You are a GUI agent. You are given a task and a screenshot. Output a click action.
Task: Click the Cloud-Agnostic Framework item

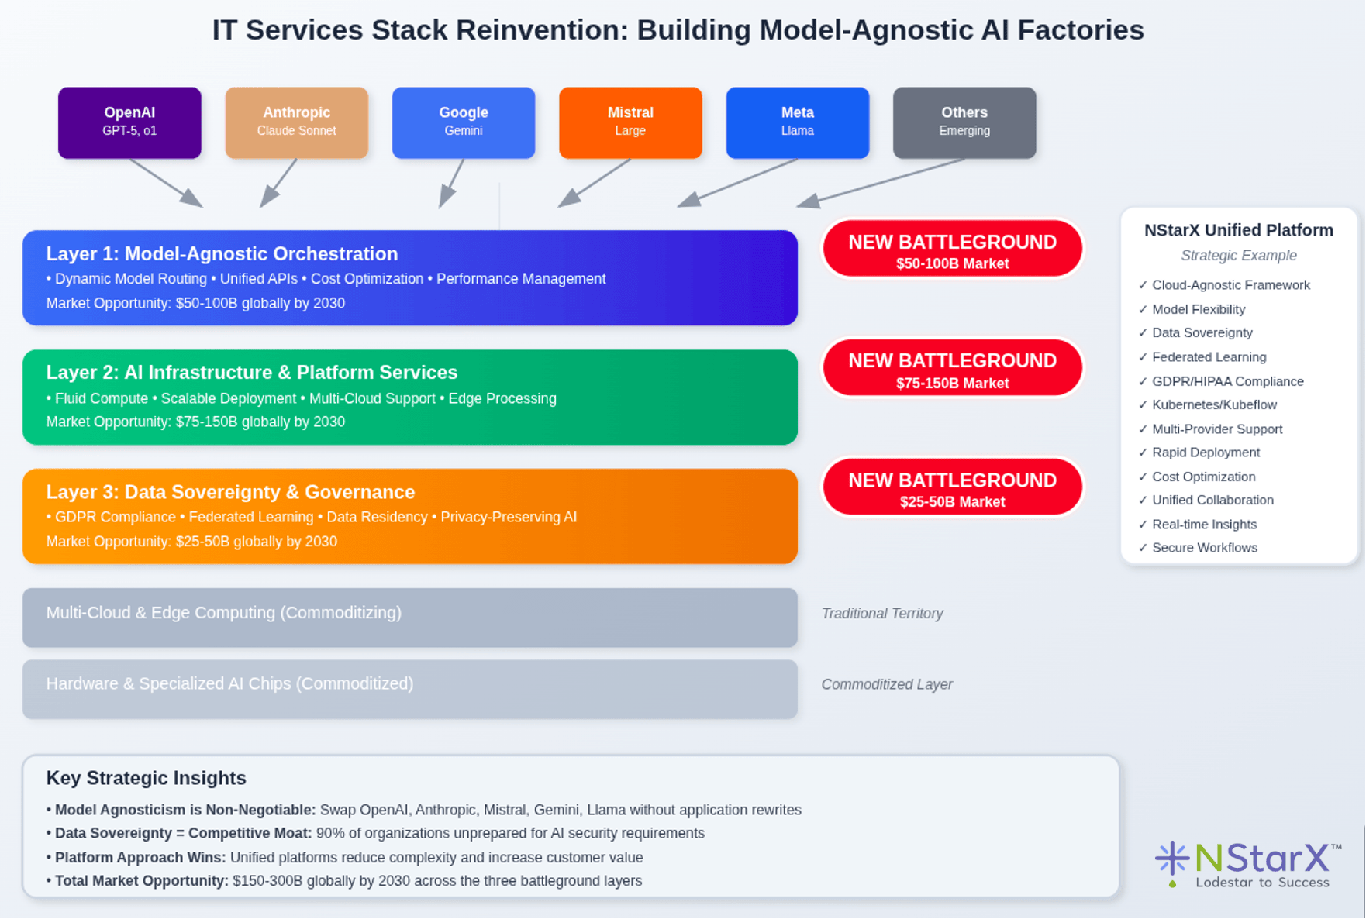click(x=1224, y=285)
